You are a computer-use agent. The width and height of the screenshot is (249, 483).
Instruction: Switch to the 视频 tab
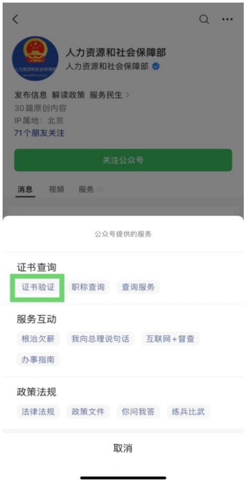pyautogui.click(x=56, y=189)
